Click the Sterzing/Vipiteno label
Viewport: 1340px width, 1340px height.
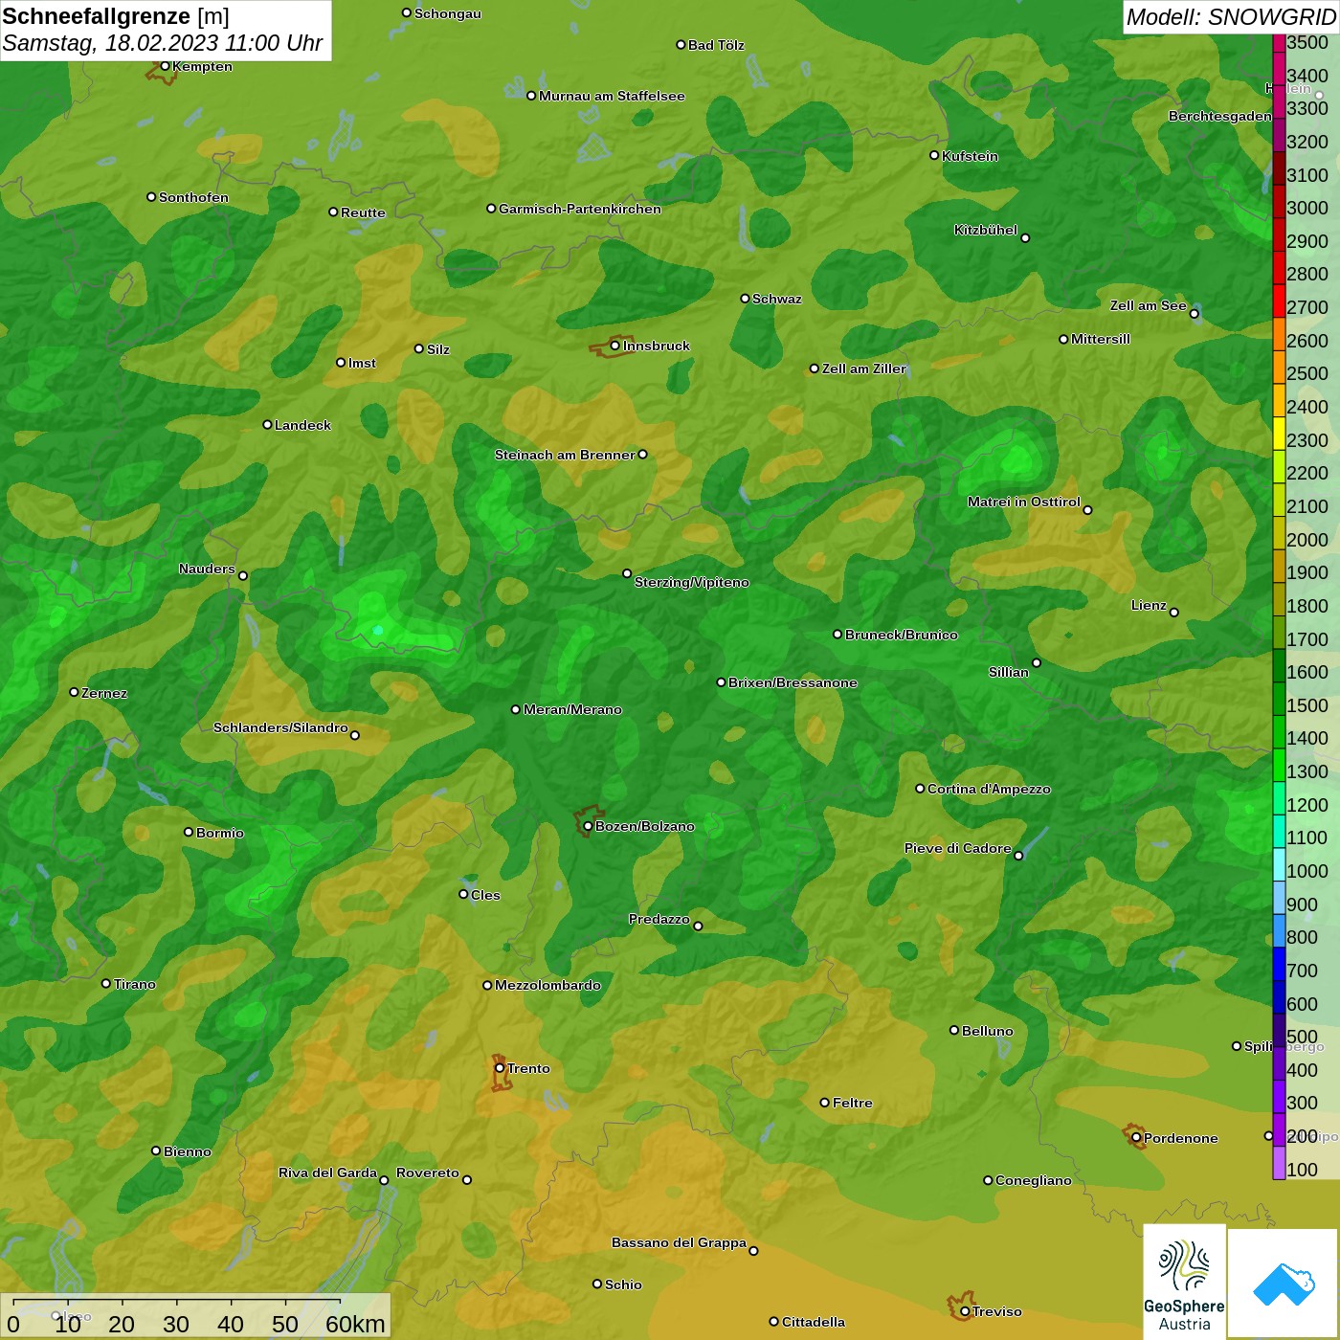coord(692,582)
